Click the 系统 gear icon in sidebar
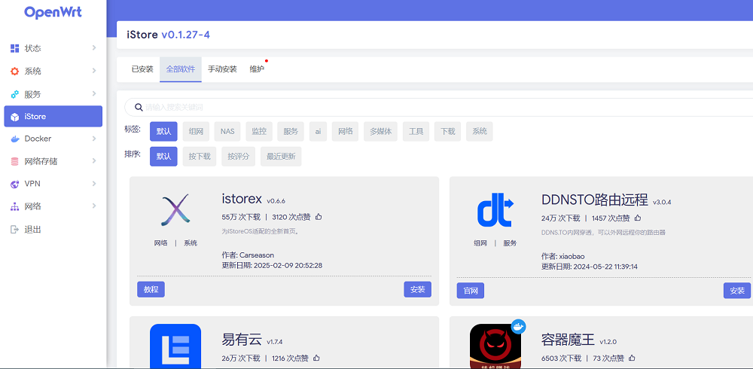The width and height of the screenshot is (753, 369). (15, 71)
